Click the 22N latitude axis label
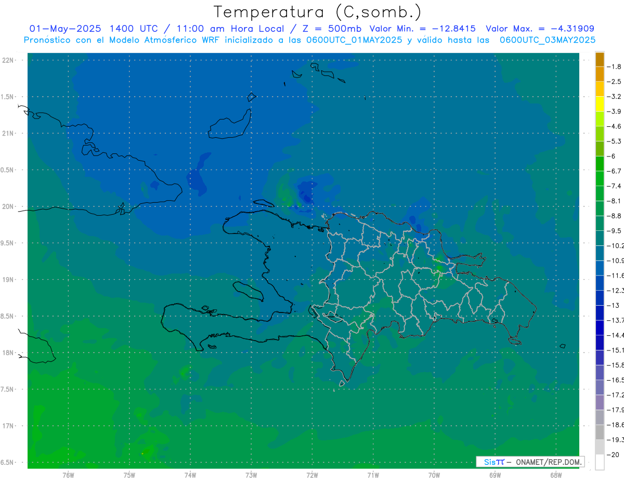The height and width of the screenshot is (482, 624). coord(8,60)
